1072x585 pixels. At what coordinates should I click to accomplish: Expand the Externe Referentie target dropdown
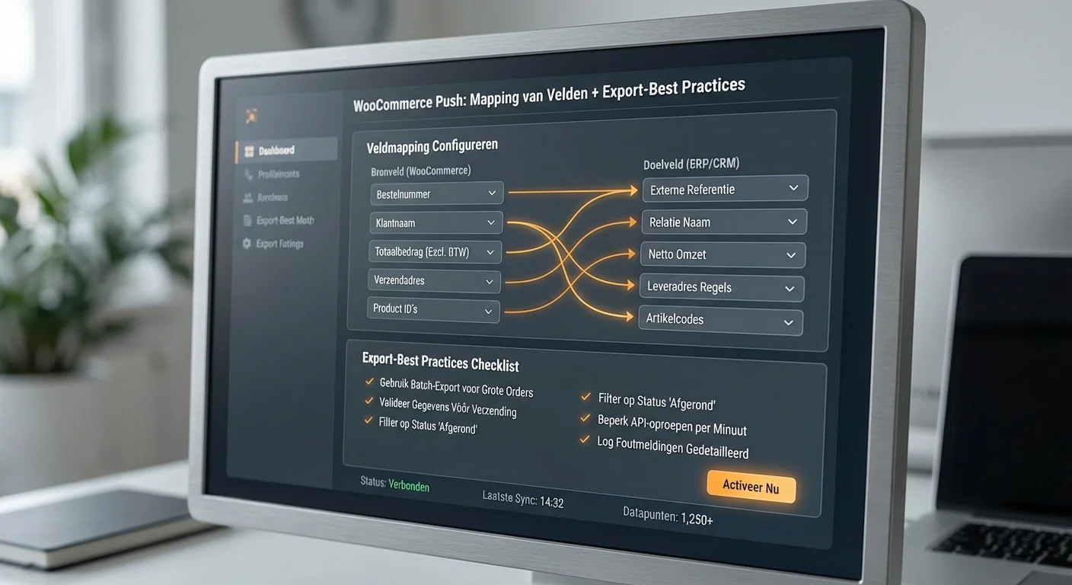click(793, 188)
